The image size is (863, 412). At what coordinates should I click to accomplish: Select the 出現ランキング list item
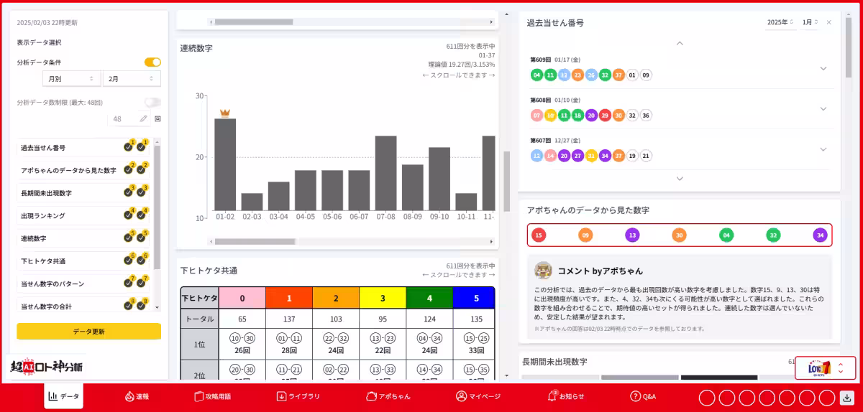pos(83,215)
